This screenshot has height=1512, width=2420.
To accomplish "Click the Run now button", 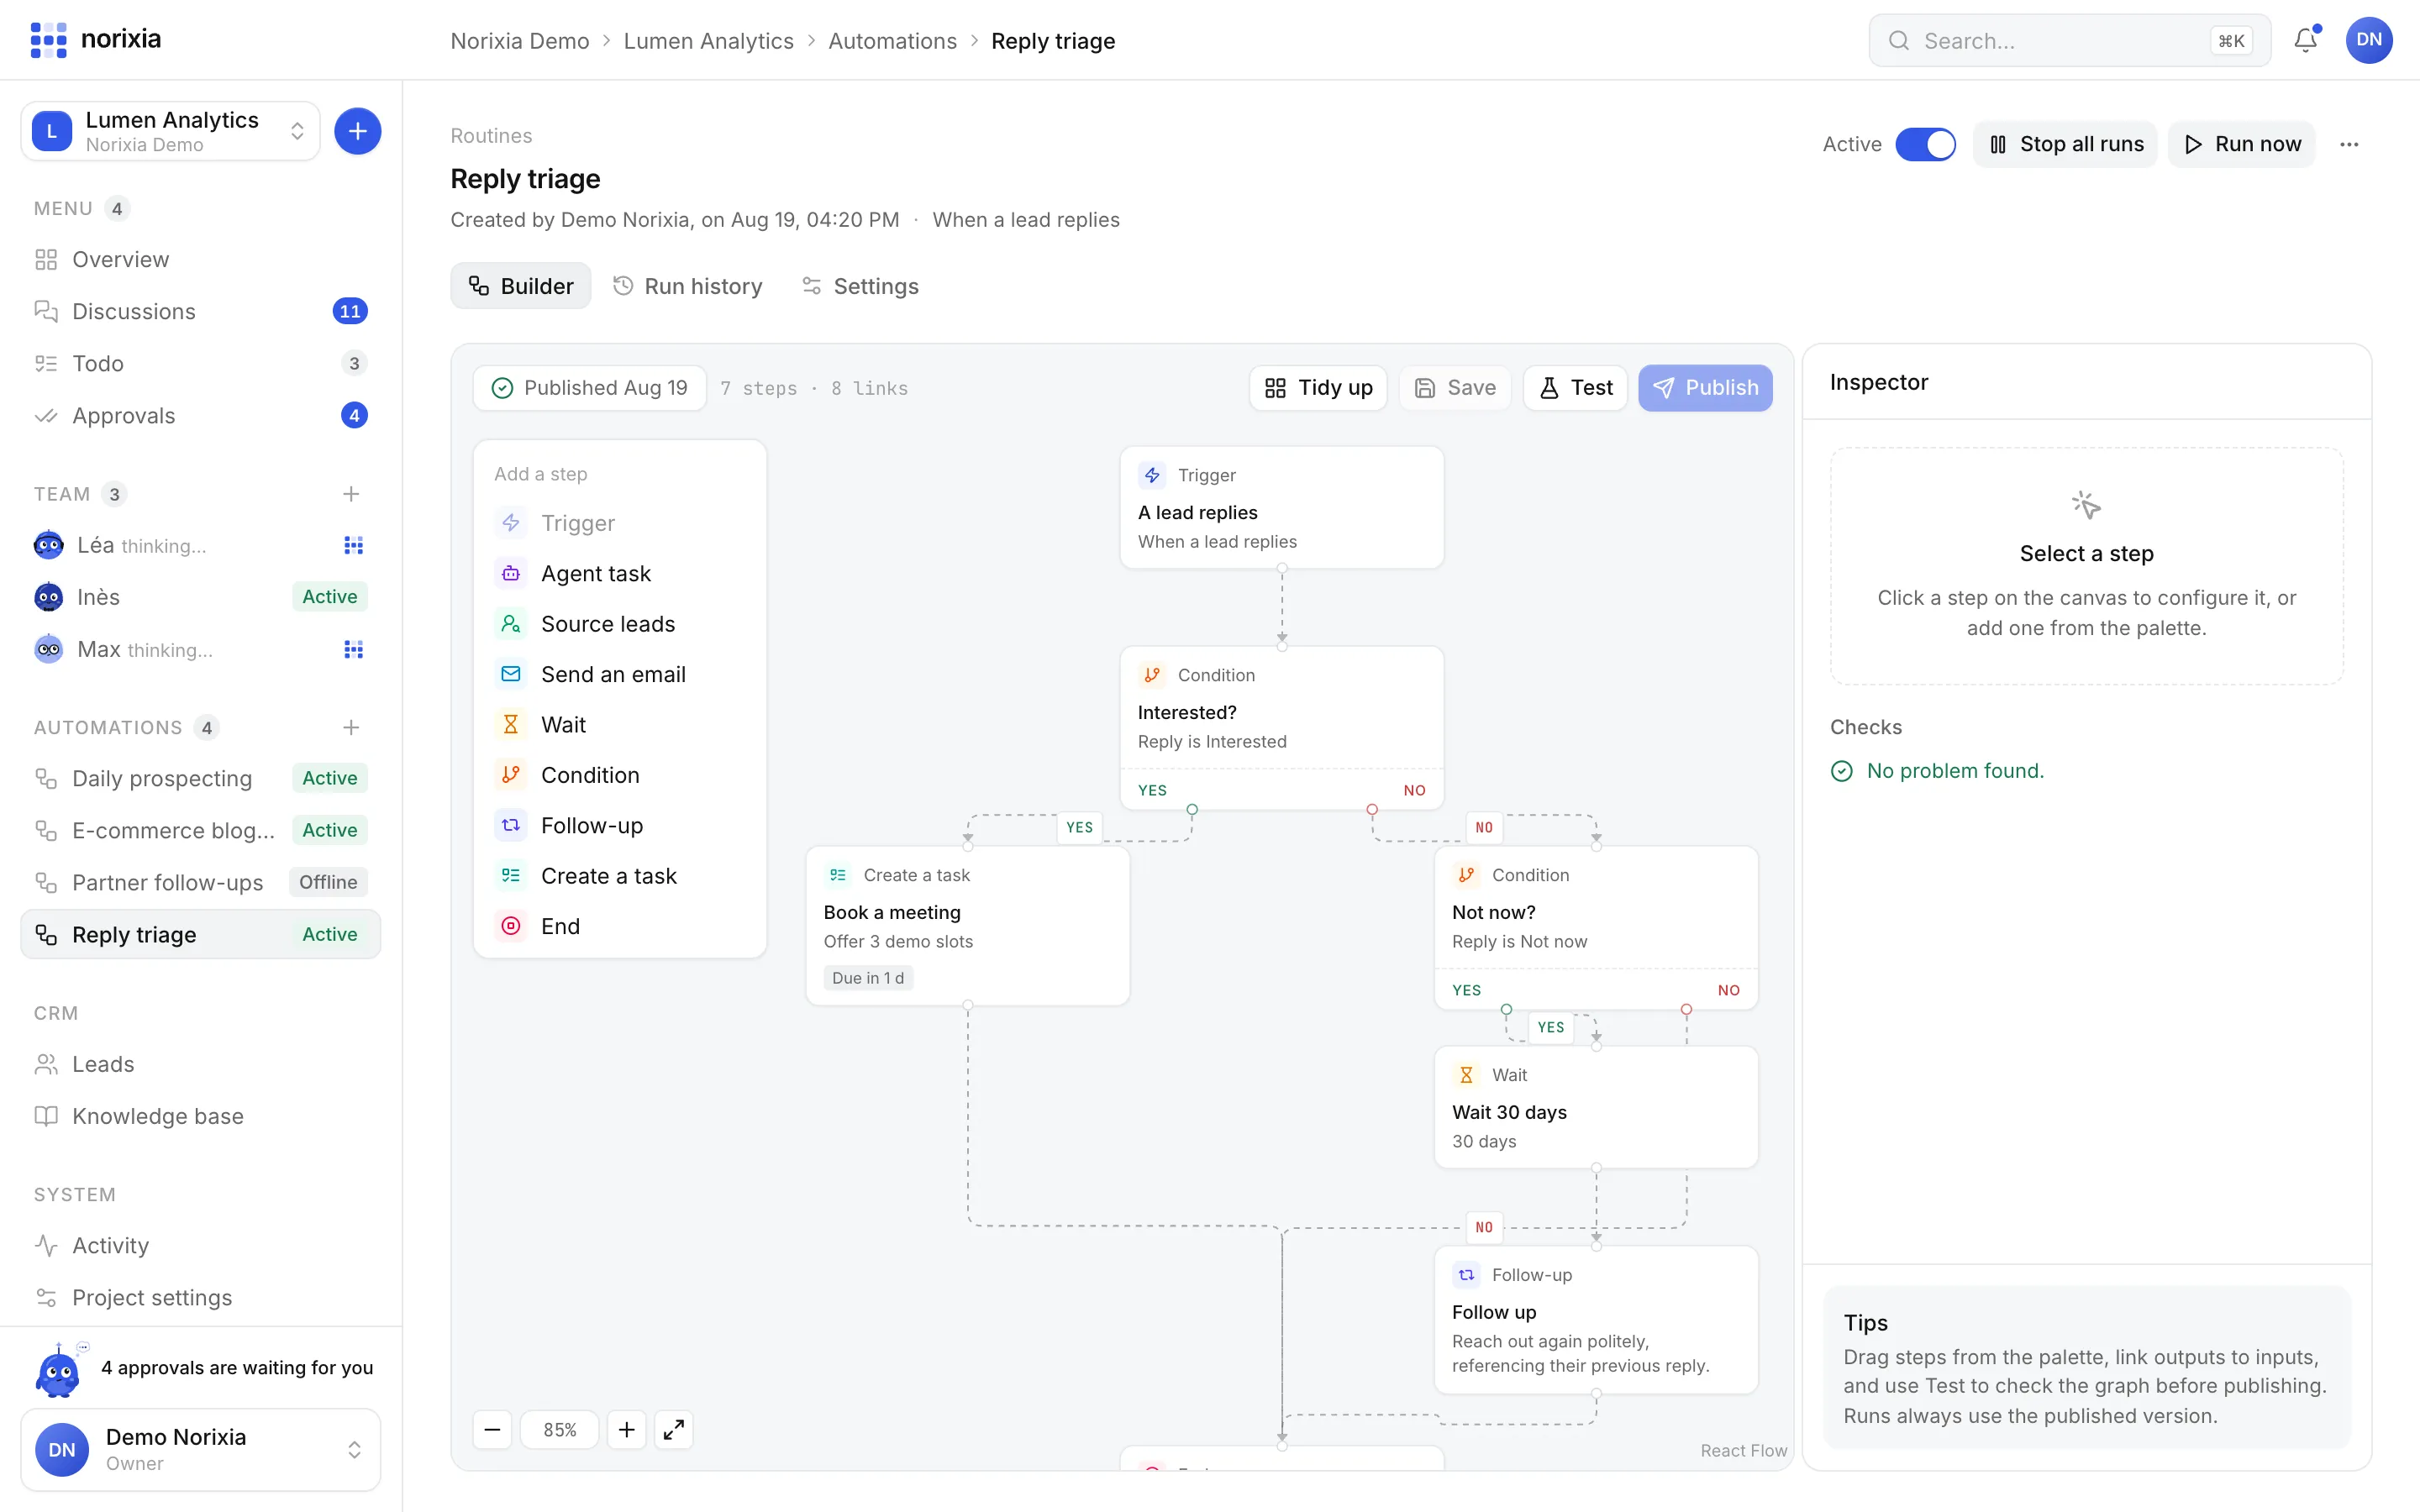I will coord(2242,144).
